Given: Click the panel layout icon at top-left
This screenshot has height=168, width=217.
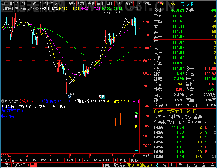Looking at the screenshot, I should click(4, 3).
